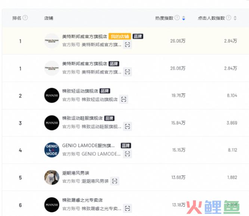
Task: Select heat value 19.76万
Action: point(178,96)
